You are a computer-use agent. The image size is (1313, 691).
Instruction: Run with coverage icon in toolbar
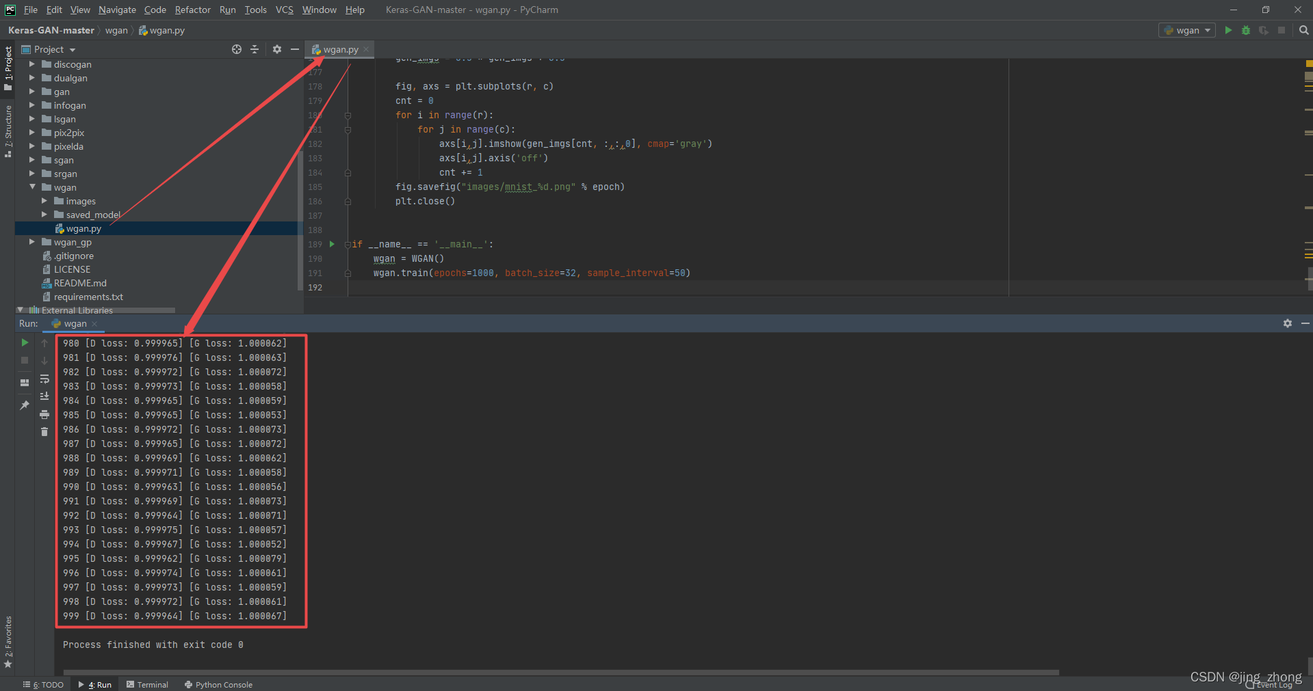1264,30
